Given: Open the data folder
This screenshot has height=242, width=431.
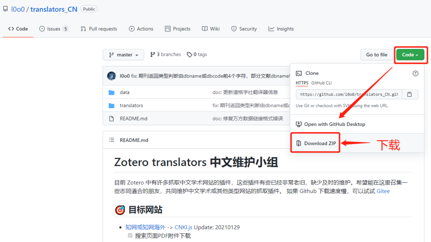Looking at the screenshot, I should point(125,92).
